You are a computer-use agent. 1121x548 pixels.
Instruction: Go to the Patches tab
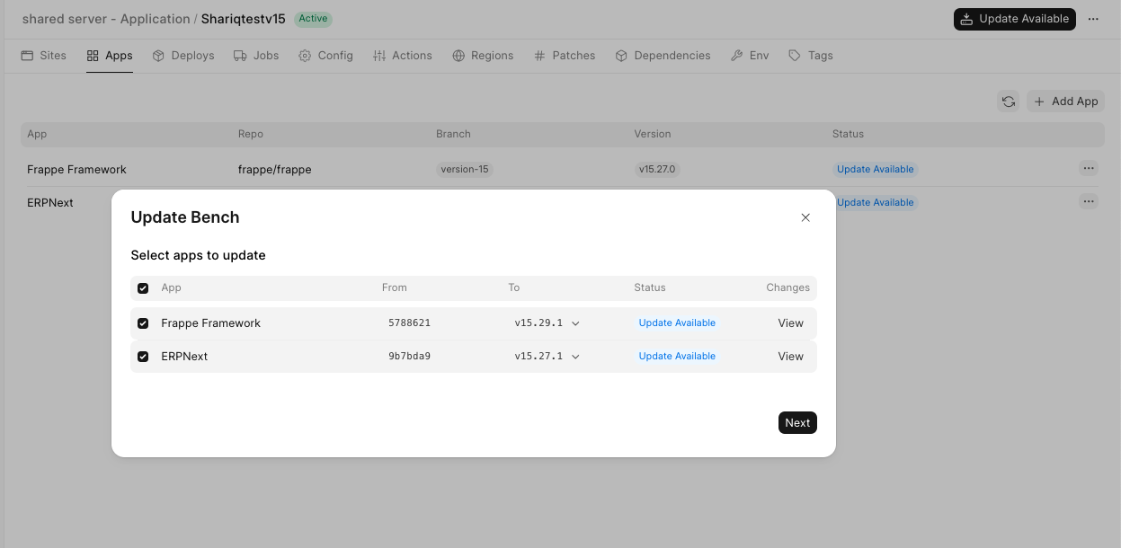[x=565, y=56]
